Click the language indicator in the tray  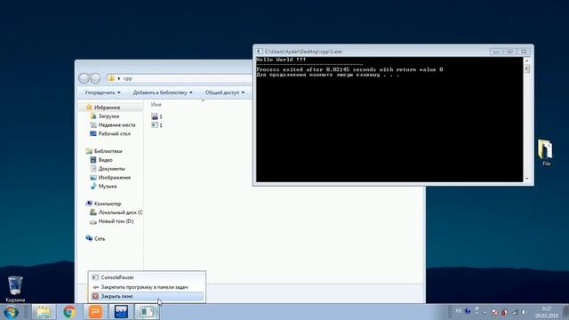click(x=459, y=311)
